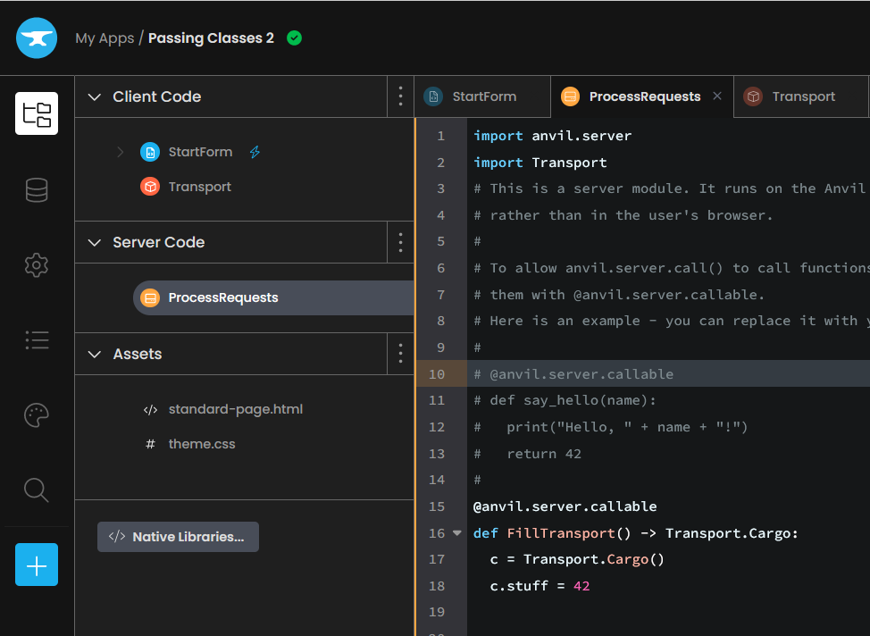Click the Anvil logo icon

37,38
